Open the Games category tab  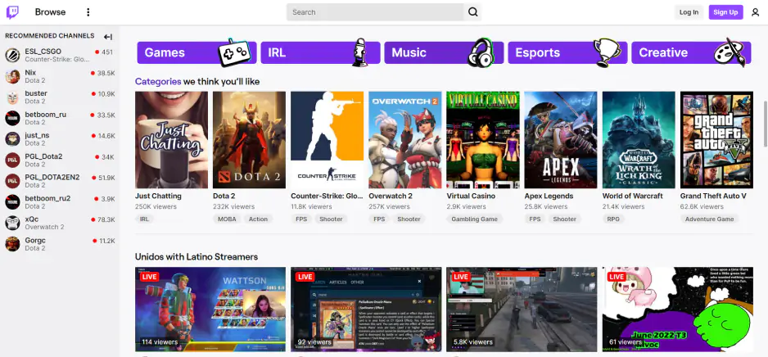click(x=197, y=53)
